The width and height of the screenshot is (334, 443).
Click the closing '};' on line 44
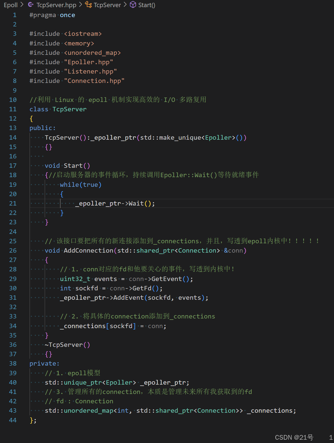point(33,420)
